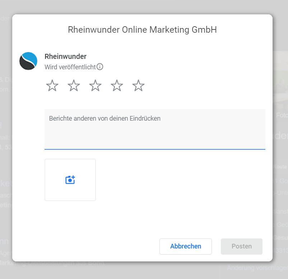Click the Rheinwunder profile avatar
The height and width of the screenshot is (279, 288).
pyautogui.click(x=28, y=61)
